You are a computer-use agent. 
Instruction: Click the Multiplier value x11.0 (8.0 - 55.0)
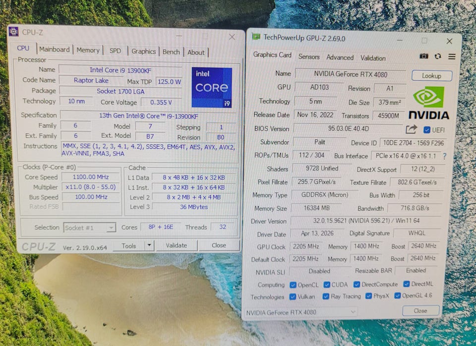coord(91,187)
